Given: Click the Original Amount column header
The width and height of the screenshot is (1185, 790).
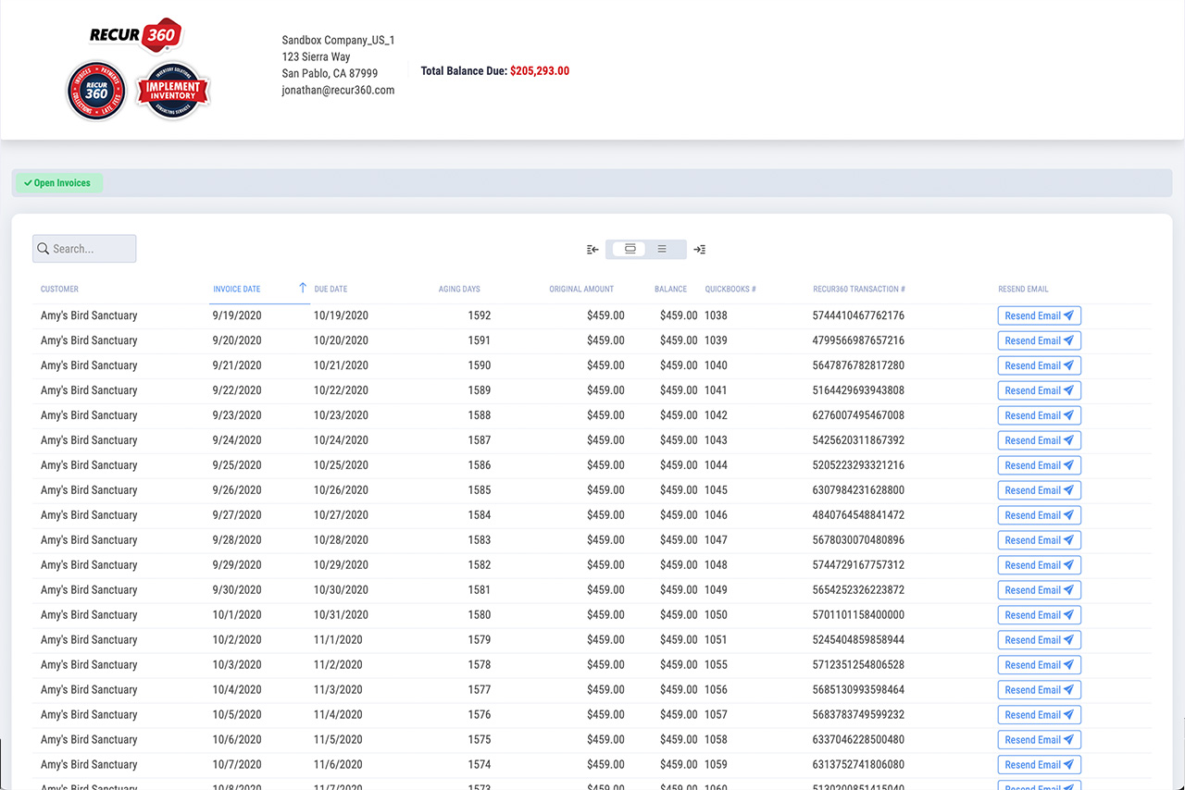Looking at the screenshot, I should [x=581, y=290].
